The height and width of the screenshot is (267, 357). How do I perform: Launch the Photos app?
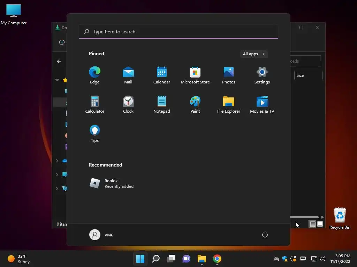click(x=229, y=75)
